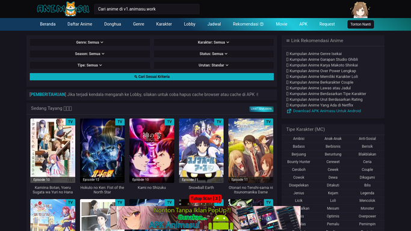
Task: Click the anime girl avatar icon
Action: click(359, 10)
